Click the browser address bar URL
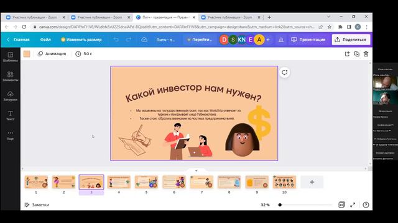398x223 pixels. click(177, 27)
